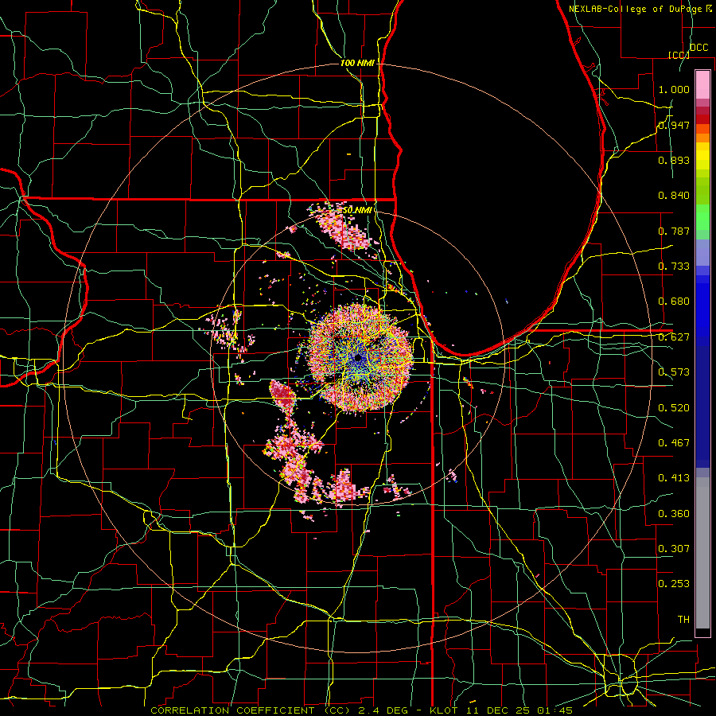Screen dimensions: 716x716
Task: Click the 0.947 scale value
Action: [x=674, y=125]
